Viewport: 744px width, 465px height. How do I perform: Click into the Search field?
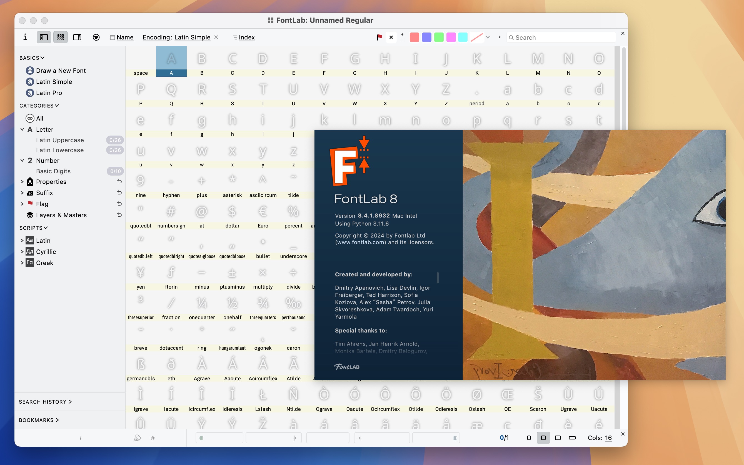click(561, 37)
